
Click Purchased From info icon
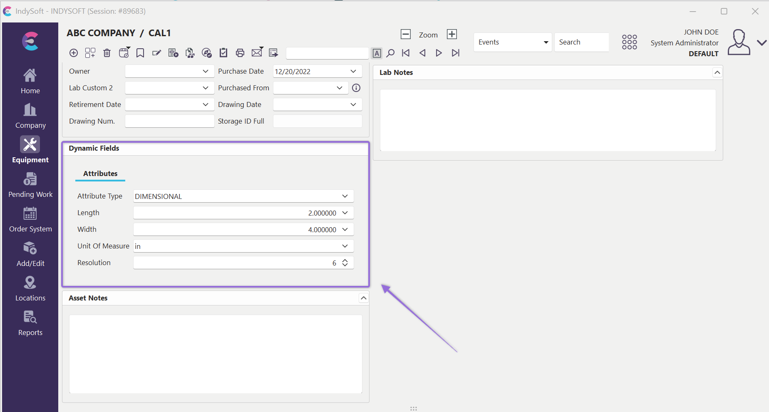(x=356, y=88)
